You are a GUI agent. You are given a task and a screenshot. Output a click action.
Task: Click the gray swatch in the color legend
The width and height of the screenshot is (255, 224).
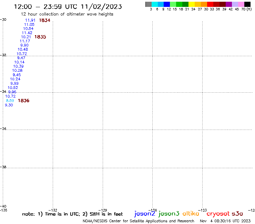tap(149, 4)
